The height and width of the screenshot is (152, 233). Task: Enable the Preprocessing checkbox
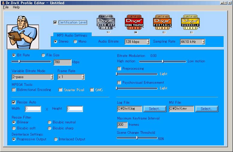[x=119, y=69]
